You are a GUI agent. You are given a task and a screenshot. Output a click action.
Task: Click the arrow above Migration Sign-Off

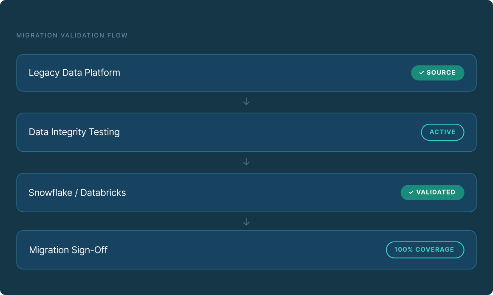pos(246,222)
